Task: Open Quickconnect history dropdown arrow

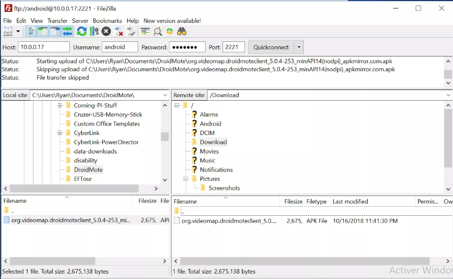Action: pos(299,47)
